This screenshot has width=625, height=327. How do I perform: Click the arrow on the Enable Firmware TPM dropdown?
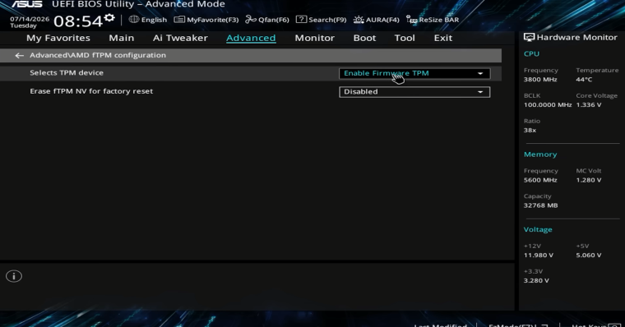[x=480, y=73]
